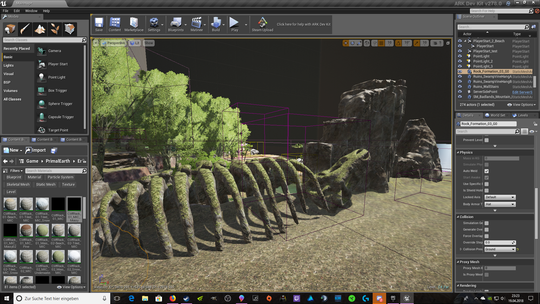Select the Paint mode brush icon
540x304 pixels.
[x=25, y=29]
